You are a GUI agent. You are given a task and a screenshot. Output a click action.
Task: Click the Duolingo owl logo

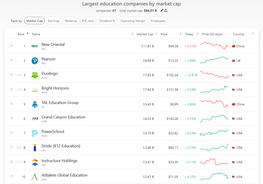(35, 75)
